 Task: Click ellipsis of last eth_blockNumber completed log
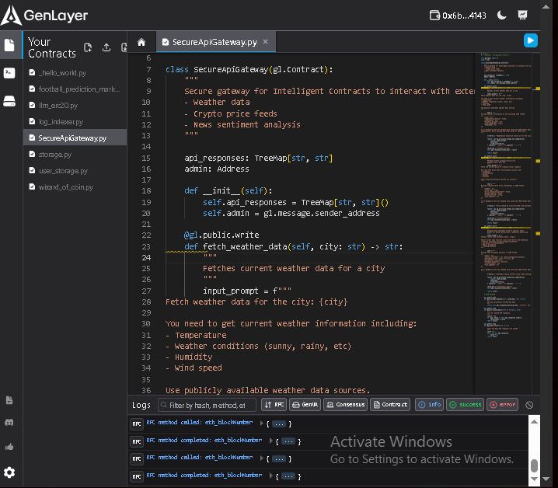pos(288,476)
